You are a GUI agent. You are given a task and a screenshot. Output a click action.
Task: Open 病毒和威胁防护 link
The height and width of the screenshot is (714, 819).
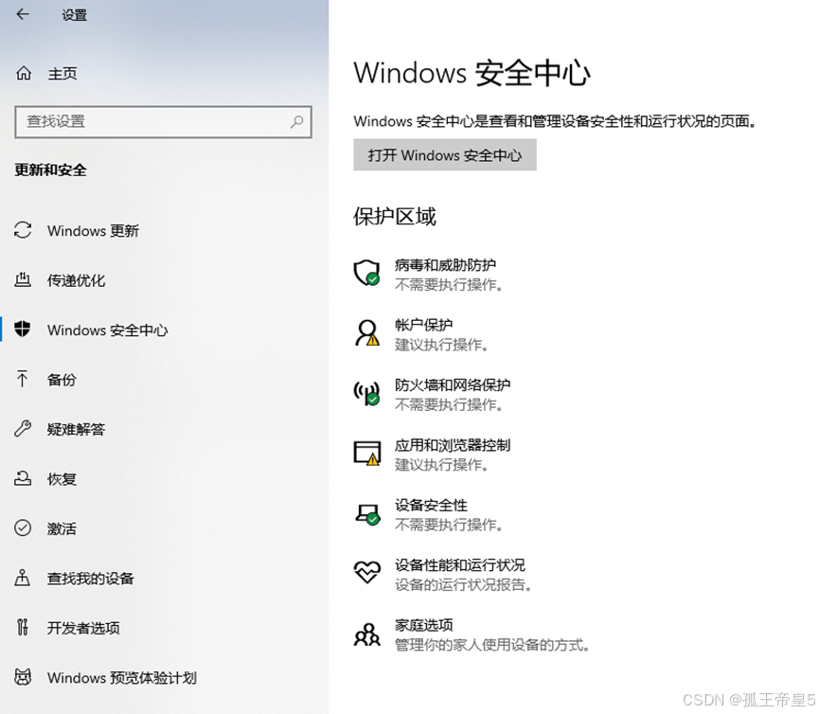coord(446,265)
